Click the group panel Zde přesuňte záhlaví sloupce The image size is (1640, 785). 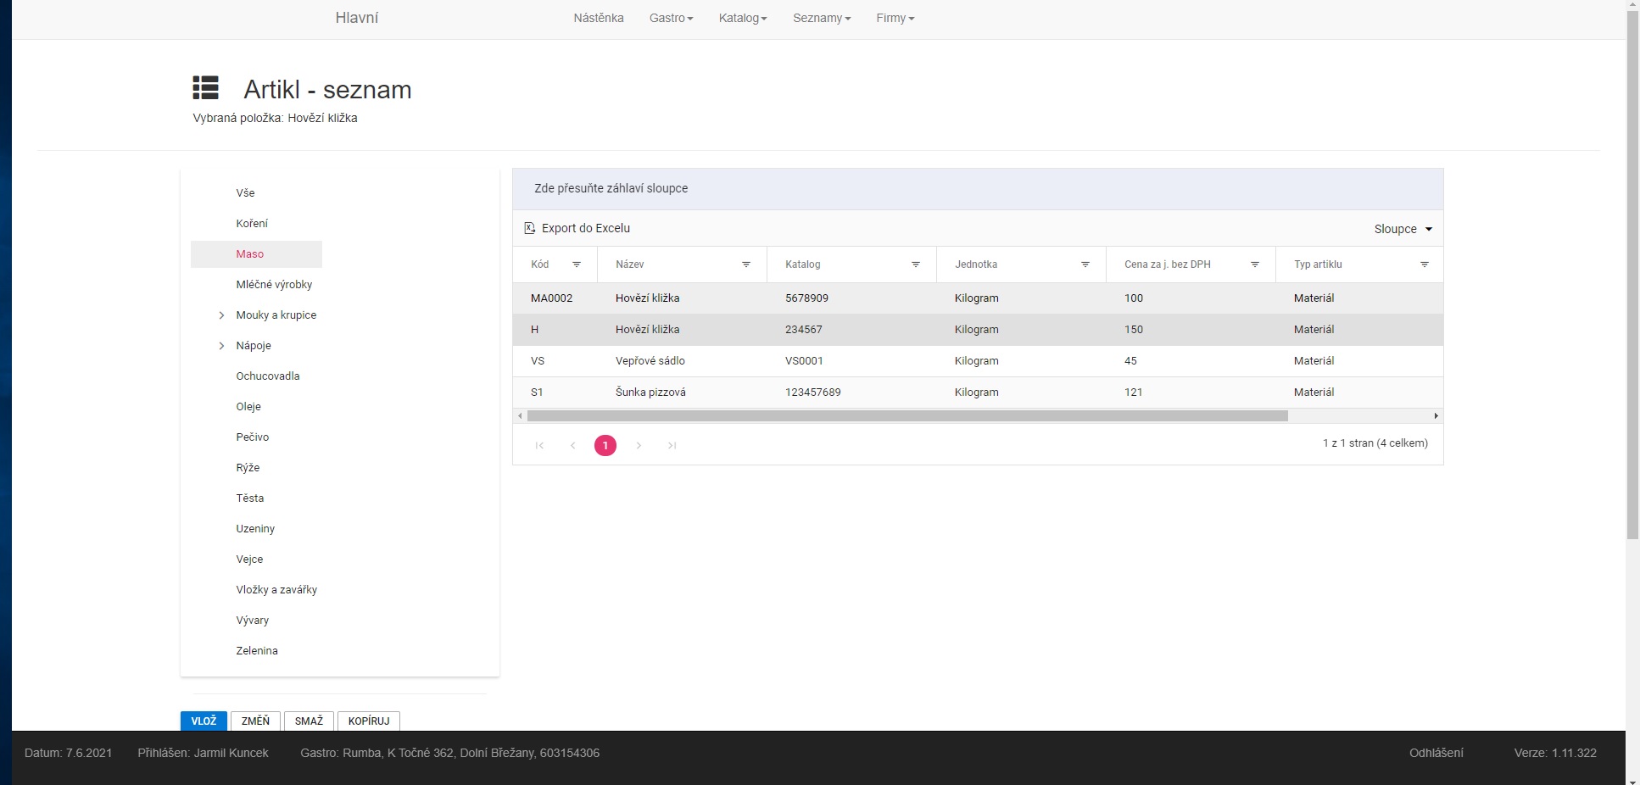(x=978, y=189)
